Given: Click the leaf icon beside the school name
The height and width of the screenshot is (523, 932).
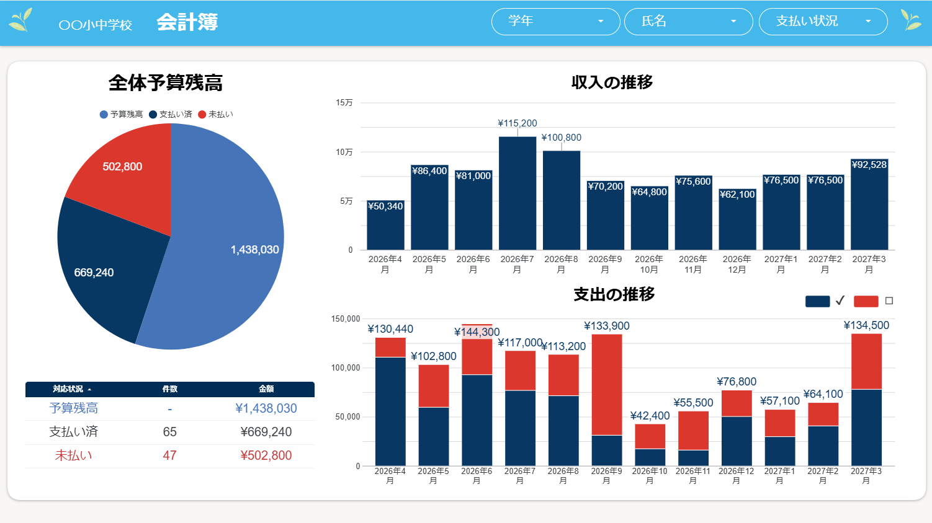Looking at the screenshot, I should 20,20.
